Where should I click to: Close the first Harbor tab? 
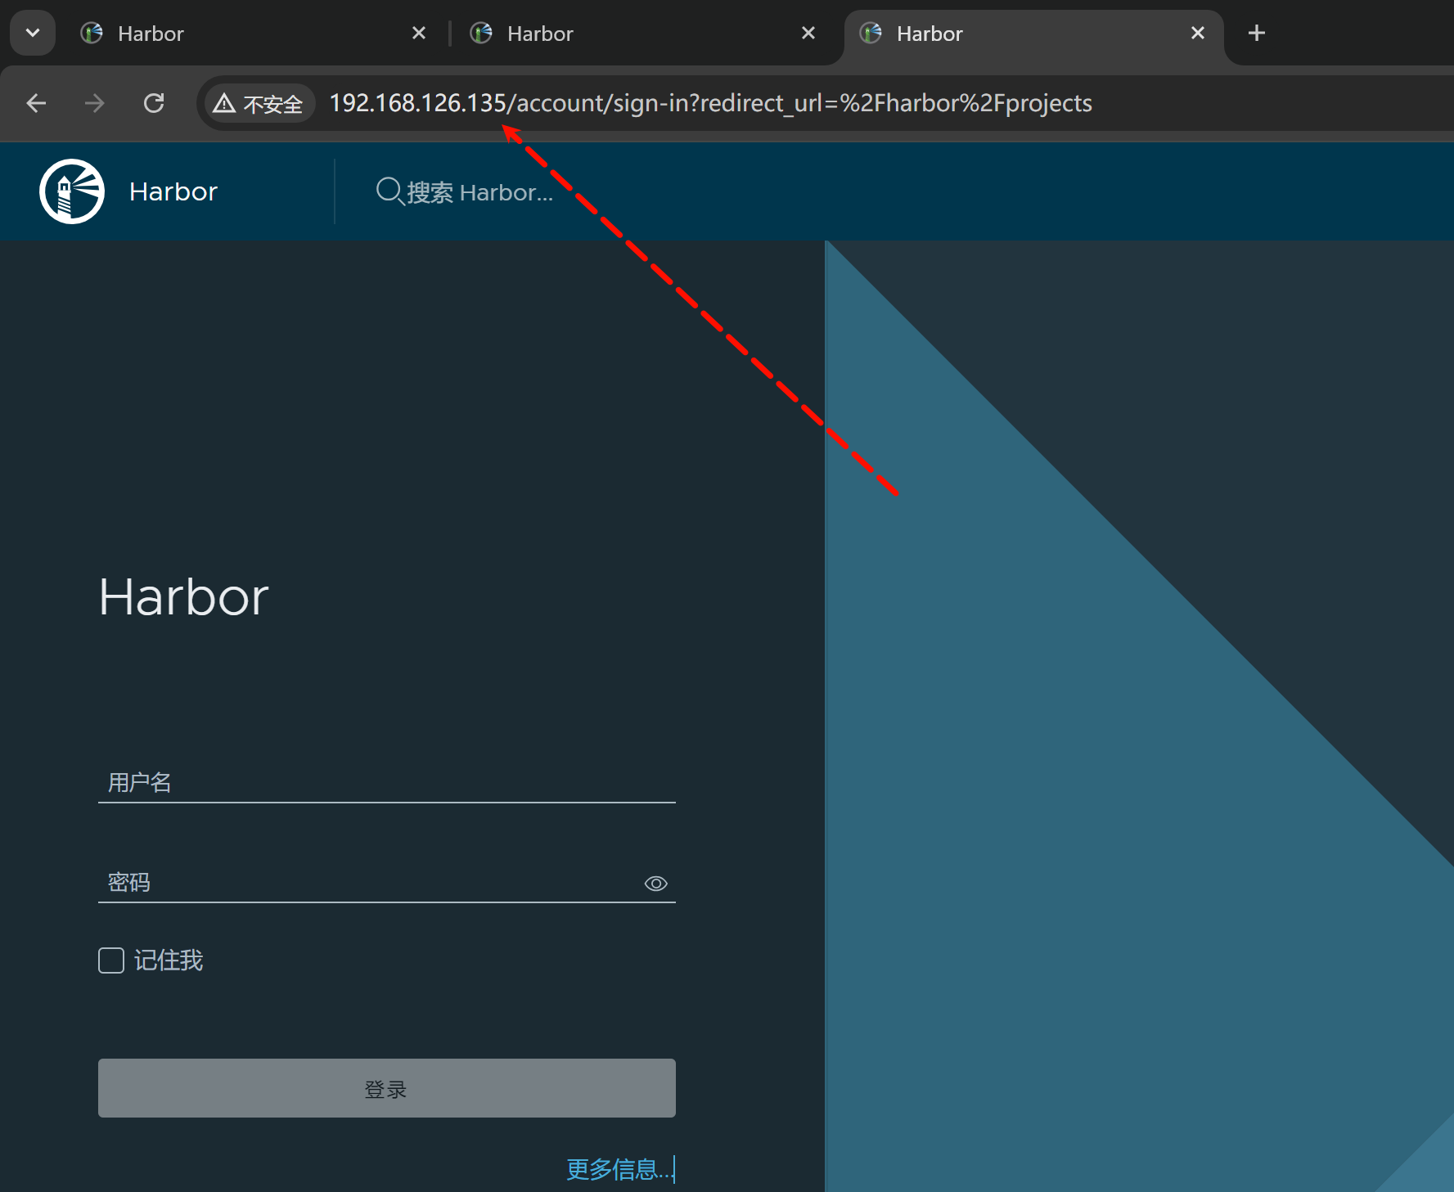418,34
